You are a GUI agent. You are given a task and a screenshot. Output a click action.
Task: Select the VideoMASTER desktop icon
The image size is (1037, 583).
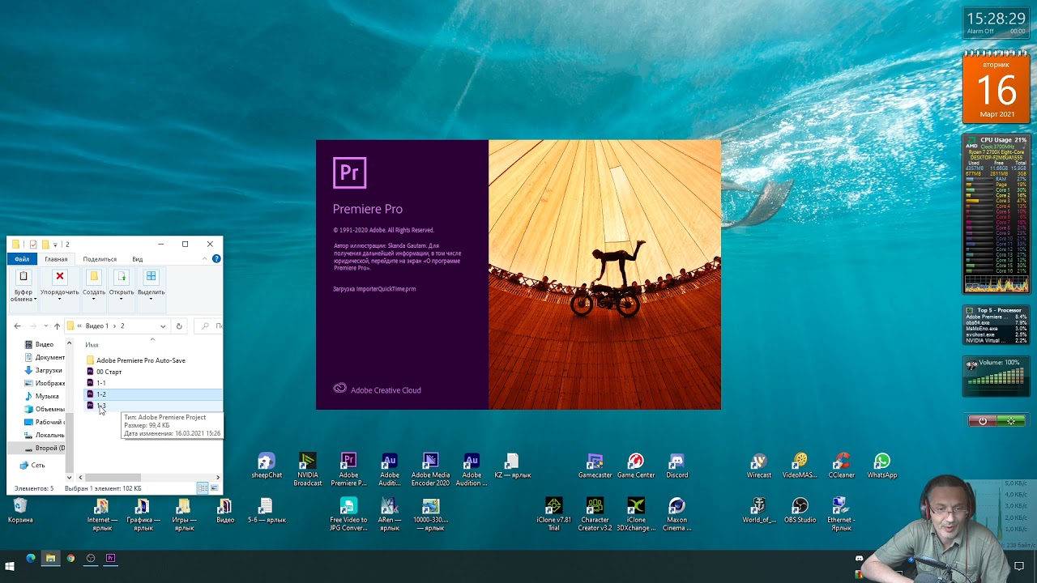point(800,466)
